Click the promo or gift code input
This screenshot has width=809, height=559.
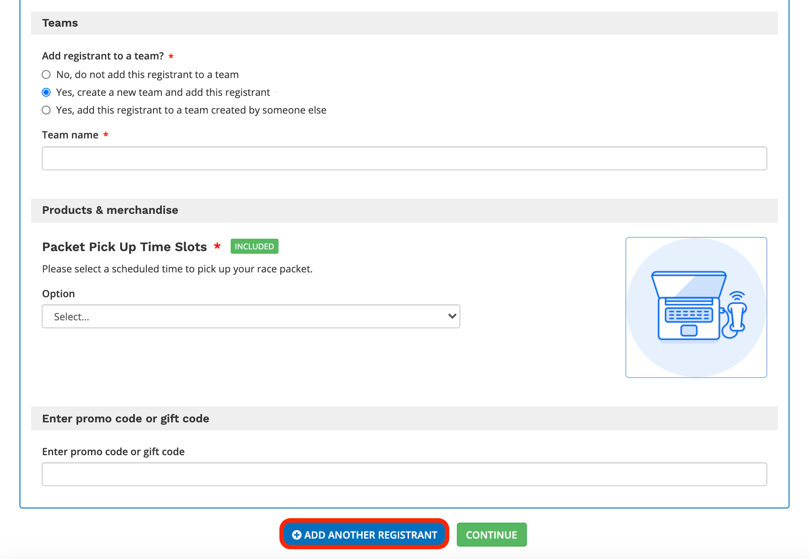pyautogui.click(x=404, y=474)
